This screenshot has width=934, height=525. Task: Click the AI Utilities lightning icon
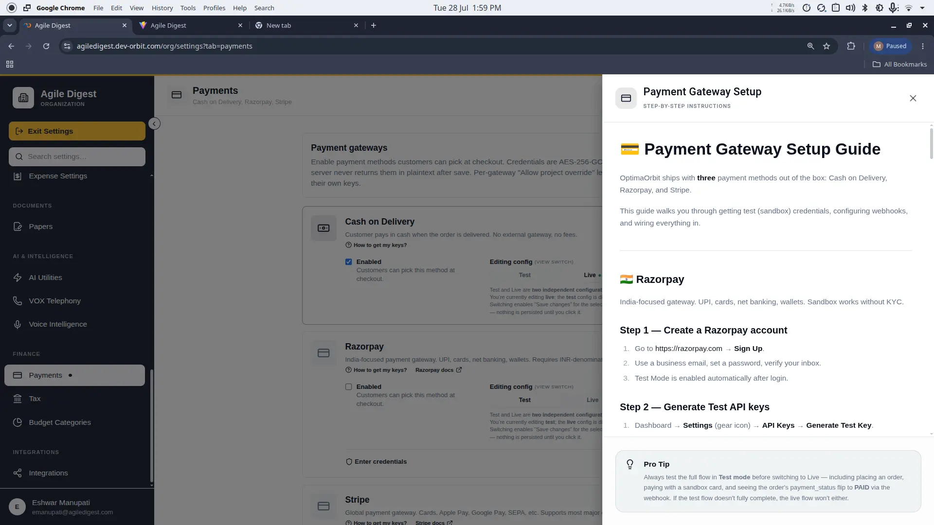coord(18,278)
